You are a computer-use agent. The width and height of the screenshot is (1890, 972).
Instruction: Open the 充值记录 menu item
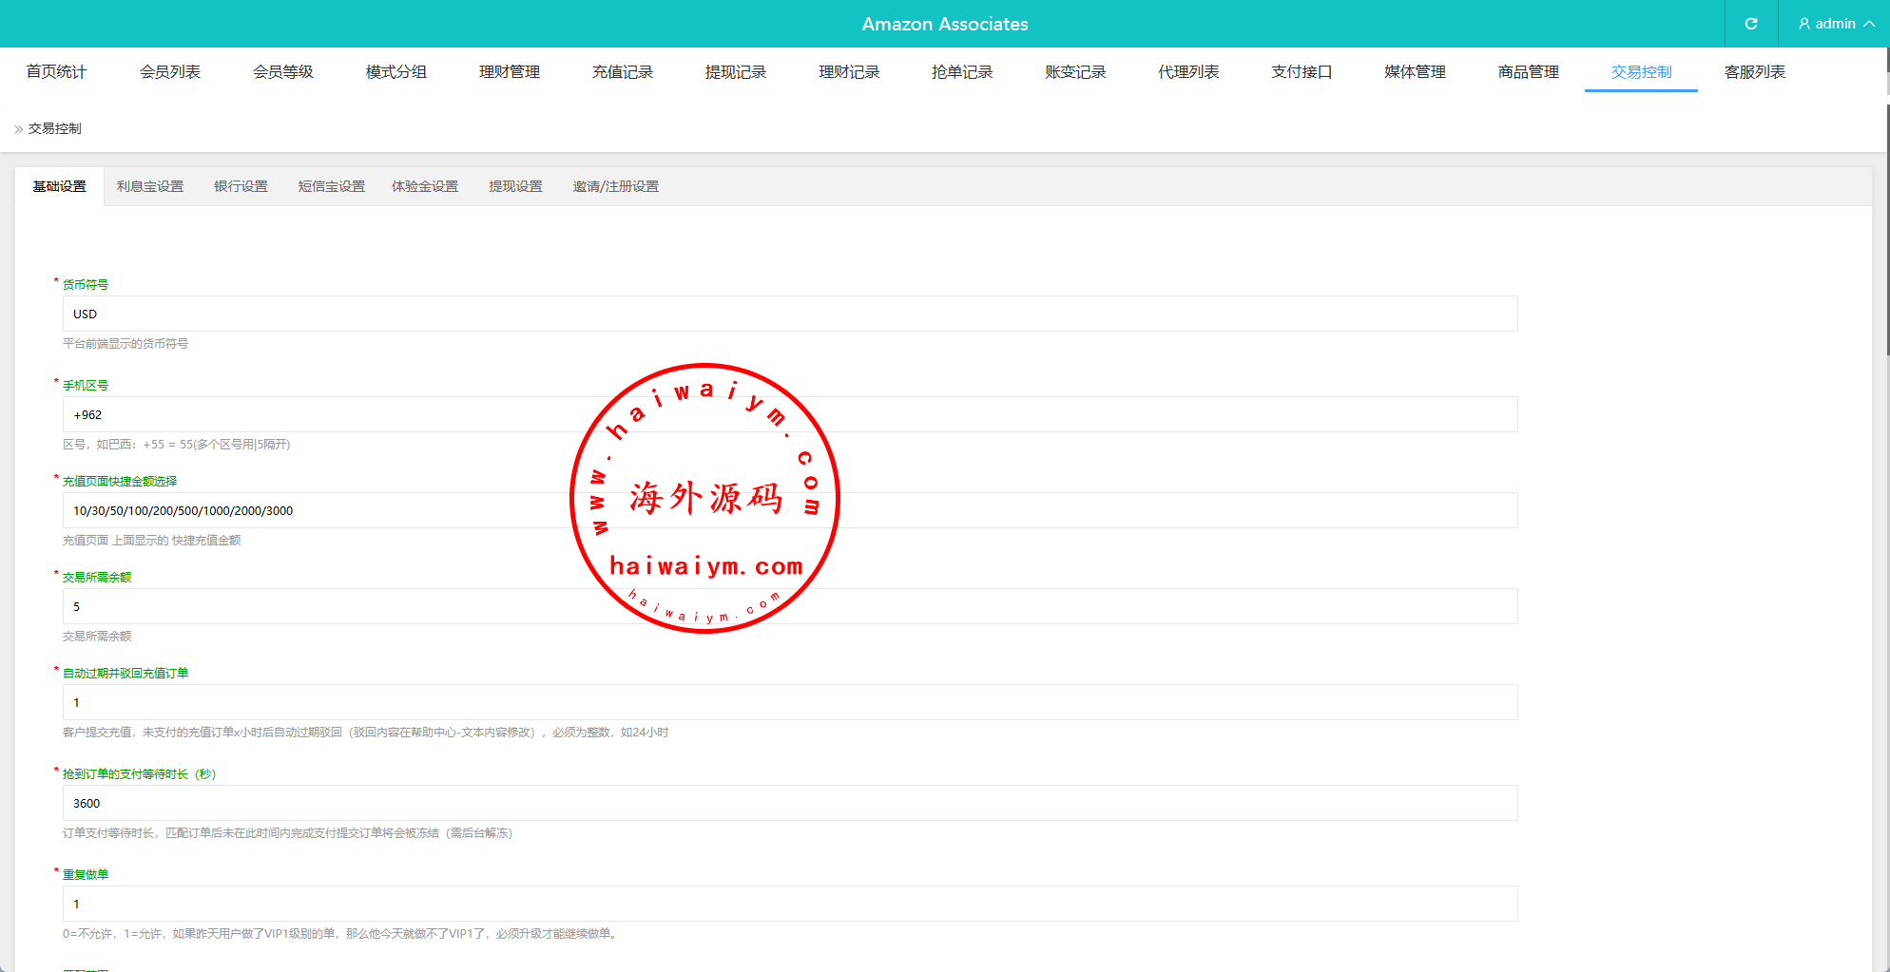click(x=622, y=72)
